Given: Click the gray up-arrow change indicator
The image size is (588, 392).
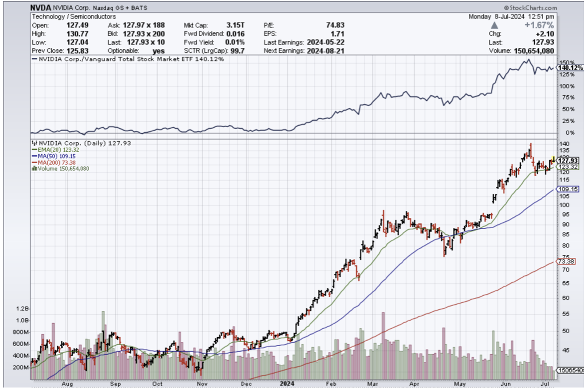Looking at the screenshot, I should click(x=494, y=25).
